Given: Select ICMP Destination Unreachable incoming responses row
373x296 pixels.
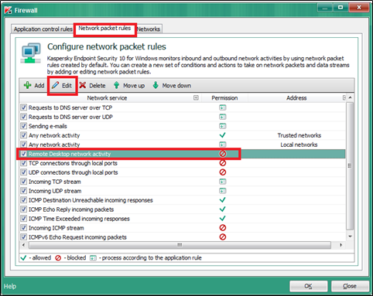Looking at the screenshot, I should [182, 200].
